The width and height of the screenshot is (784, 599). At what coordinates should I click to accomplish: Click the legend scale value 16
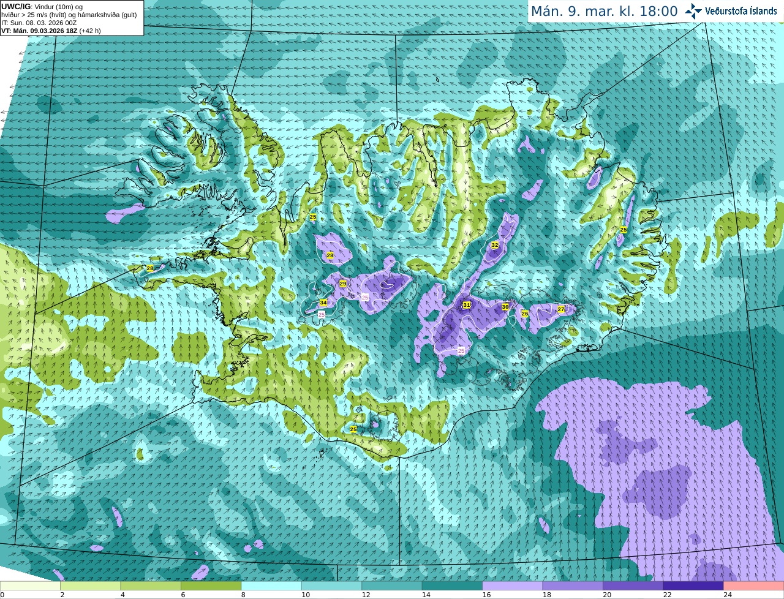(x=486, y=595)
